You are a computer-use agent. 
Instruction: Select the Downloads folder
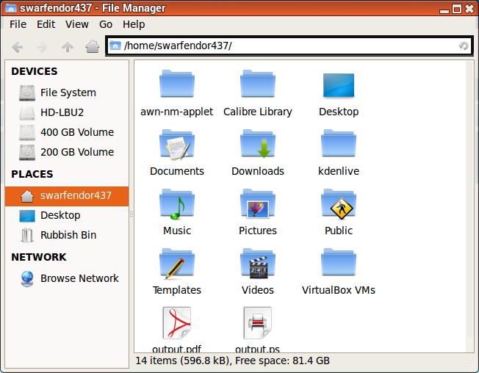click(257, 145)
